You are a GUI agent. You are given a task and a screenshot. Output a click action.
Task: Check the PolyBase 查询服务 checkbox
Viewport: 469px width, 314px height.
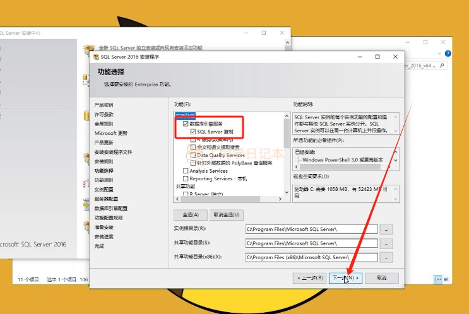(x=193, y=163)
